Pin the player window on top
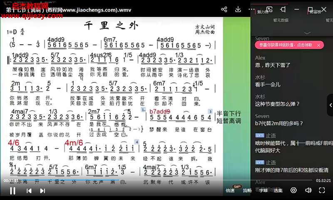The width and height of the screenshot is (333, 200). pos(283,9)
